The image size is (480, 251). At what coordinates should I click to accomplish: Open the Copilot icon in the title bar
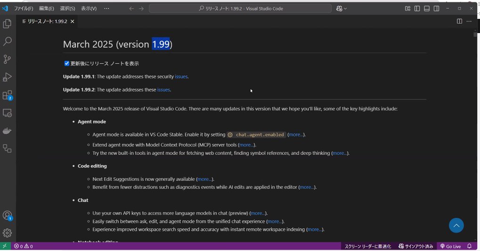[339, 8]
